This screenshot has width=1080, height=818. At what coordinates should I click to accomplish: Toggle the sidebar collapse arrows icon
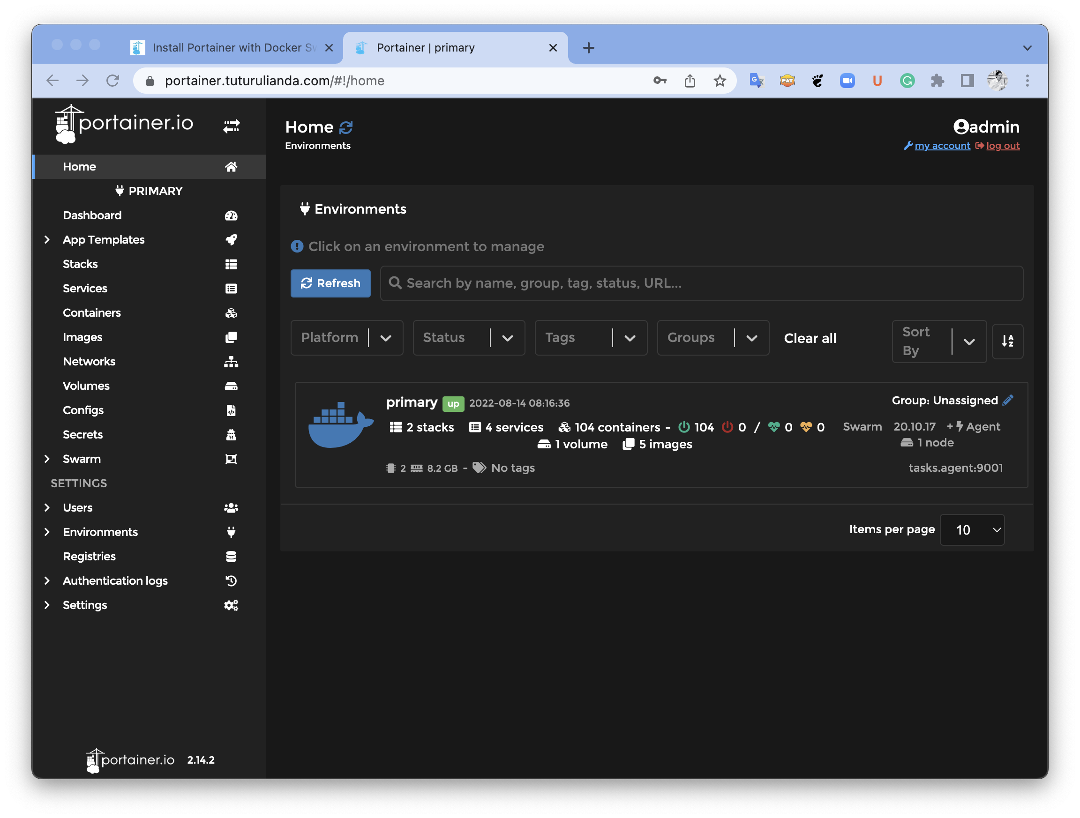[232, 126]
